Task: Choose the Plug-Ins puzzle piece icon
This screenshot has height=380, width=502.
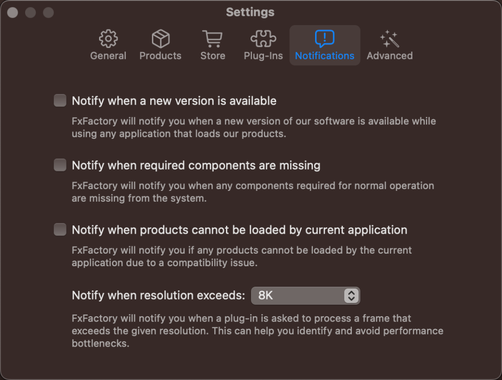Action: (x=263, y=39)
